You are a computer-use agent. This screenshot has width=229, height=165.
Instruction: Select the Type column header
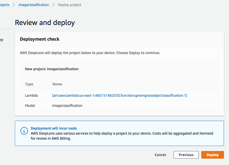coord(29,84)
